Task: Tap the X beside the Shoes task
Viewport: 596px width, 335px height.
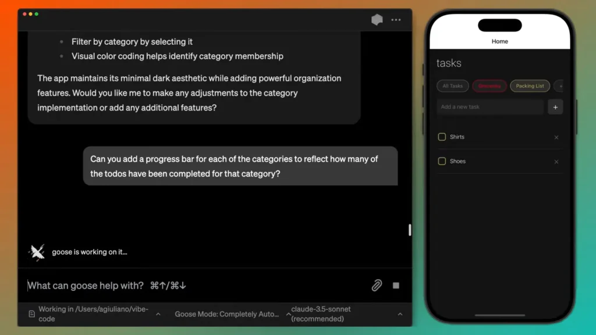Action: 556,162
